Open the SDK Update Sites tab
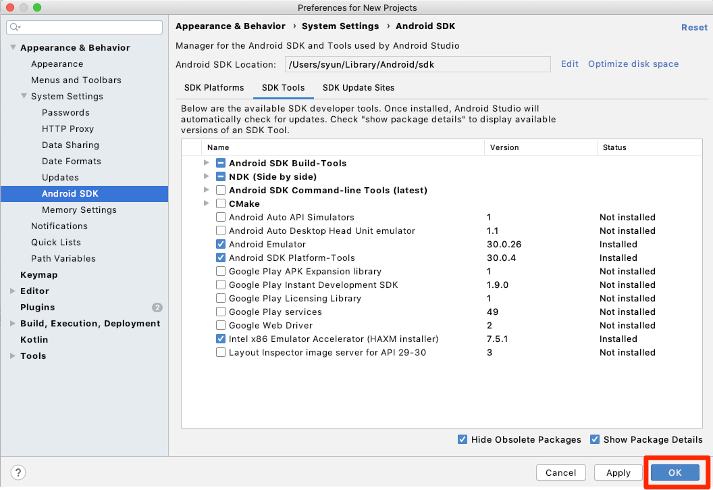The width and height of the screenshot is (713, 490). [x=359, y=88]
